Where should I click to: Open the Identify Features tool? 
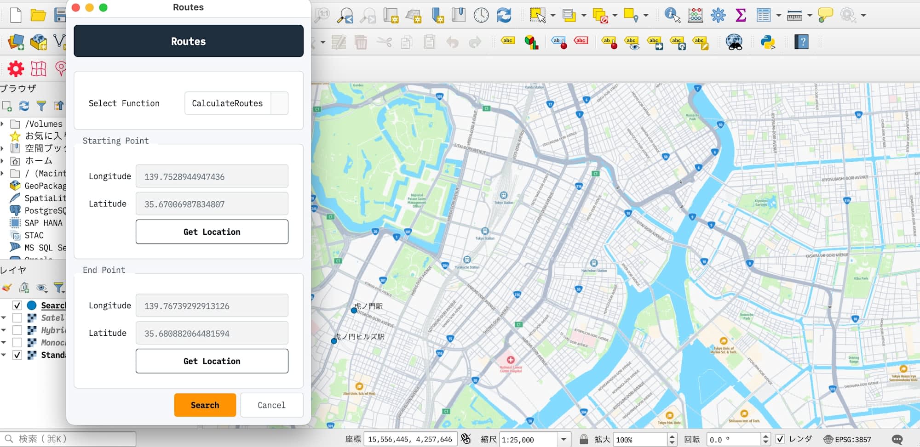672,15
